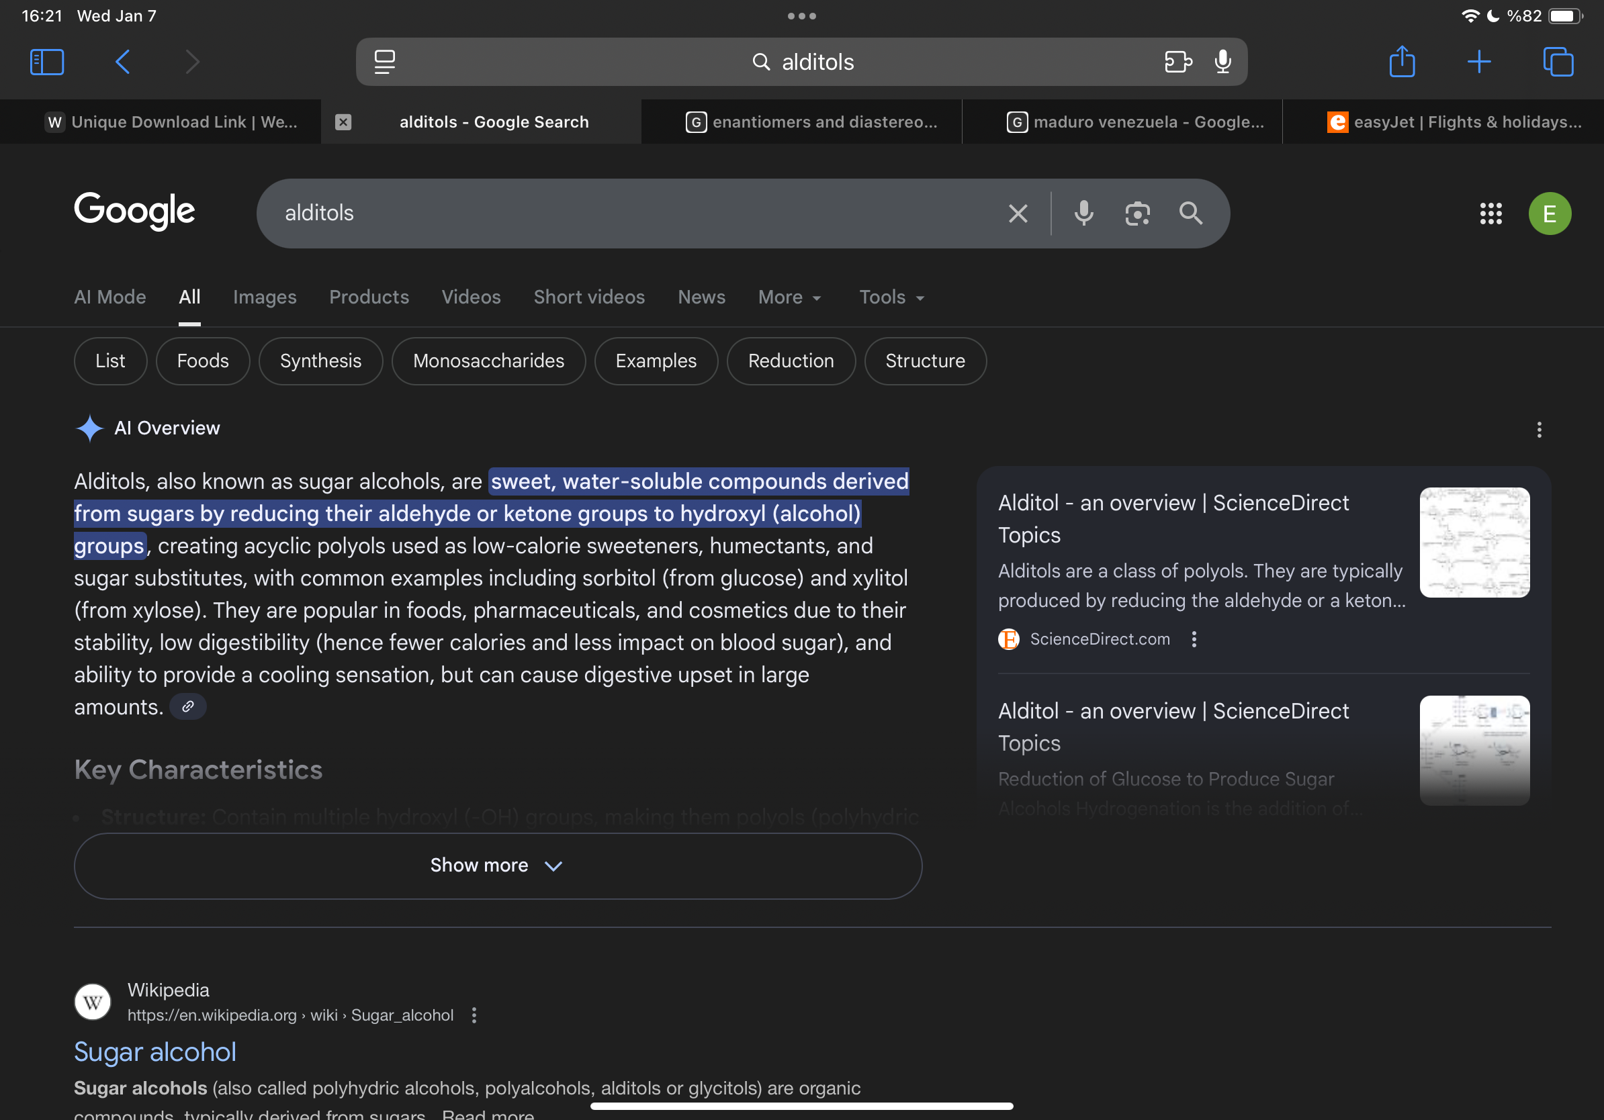Show the tab overview icon
Viewport: 1604px width, 1120px height.
[1557, 62]
